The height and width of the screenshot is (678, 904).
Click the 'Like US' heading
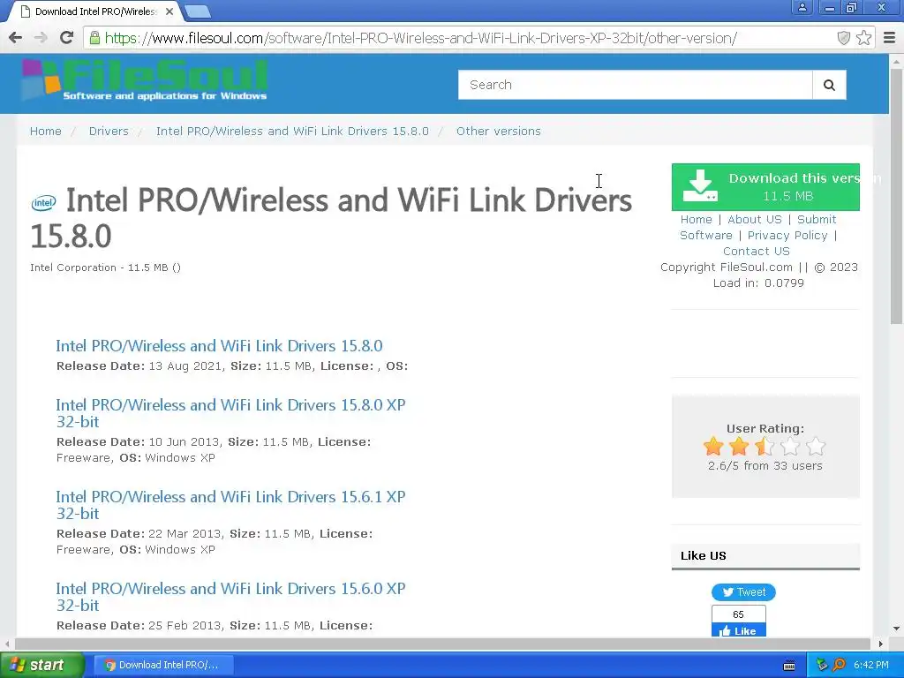pos(704,555)
